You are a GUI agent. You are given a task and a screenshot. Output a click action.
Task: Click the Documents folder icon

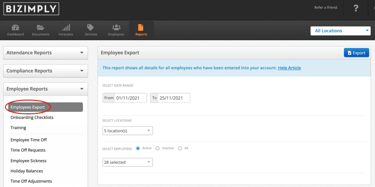tap(40, 27)
